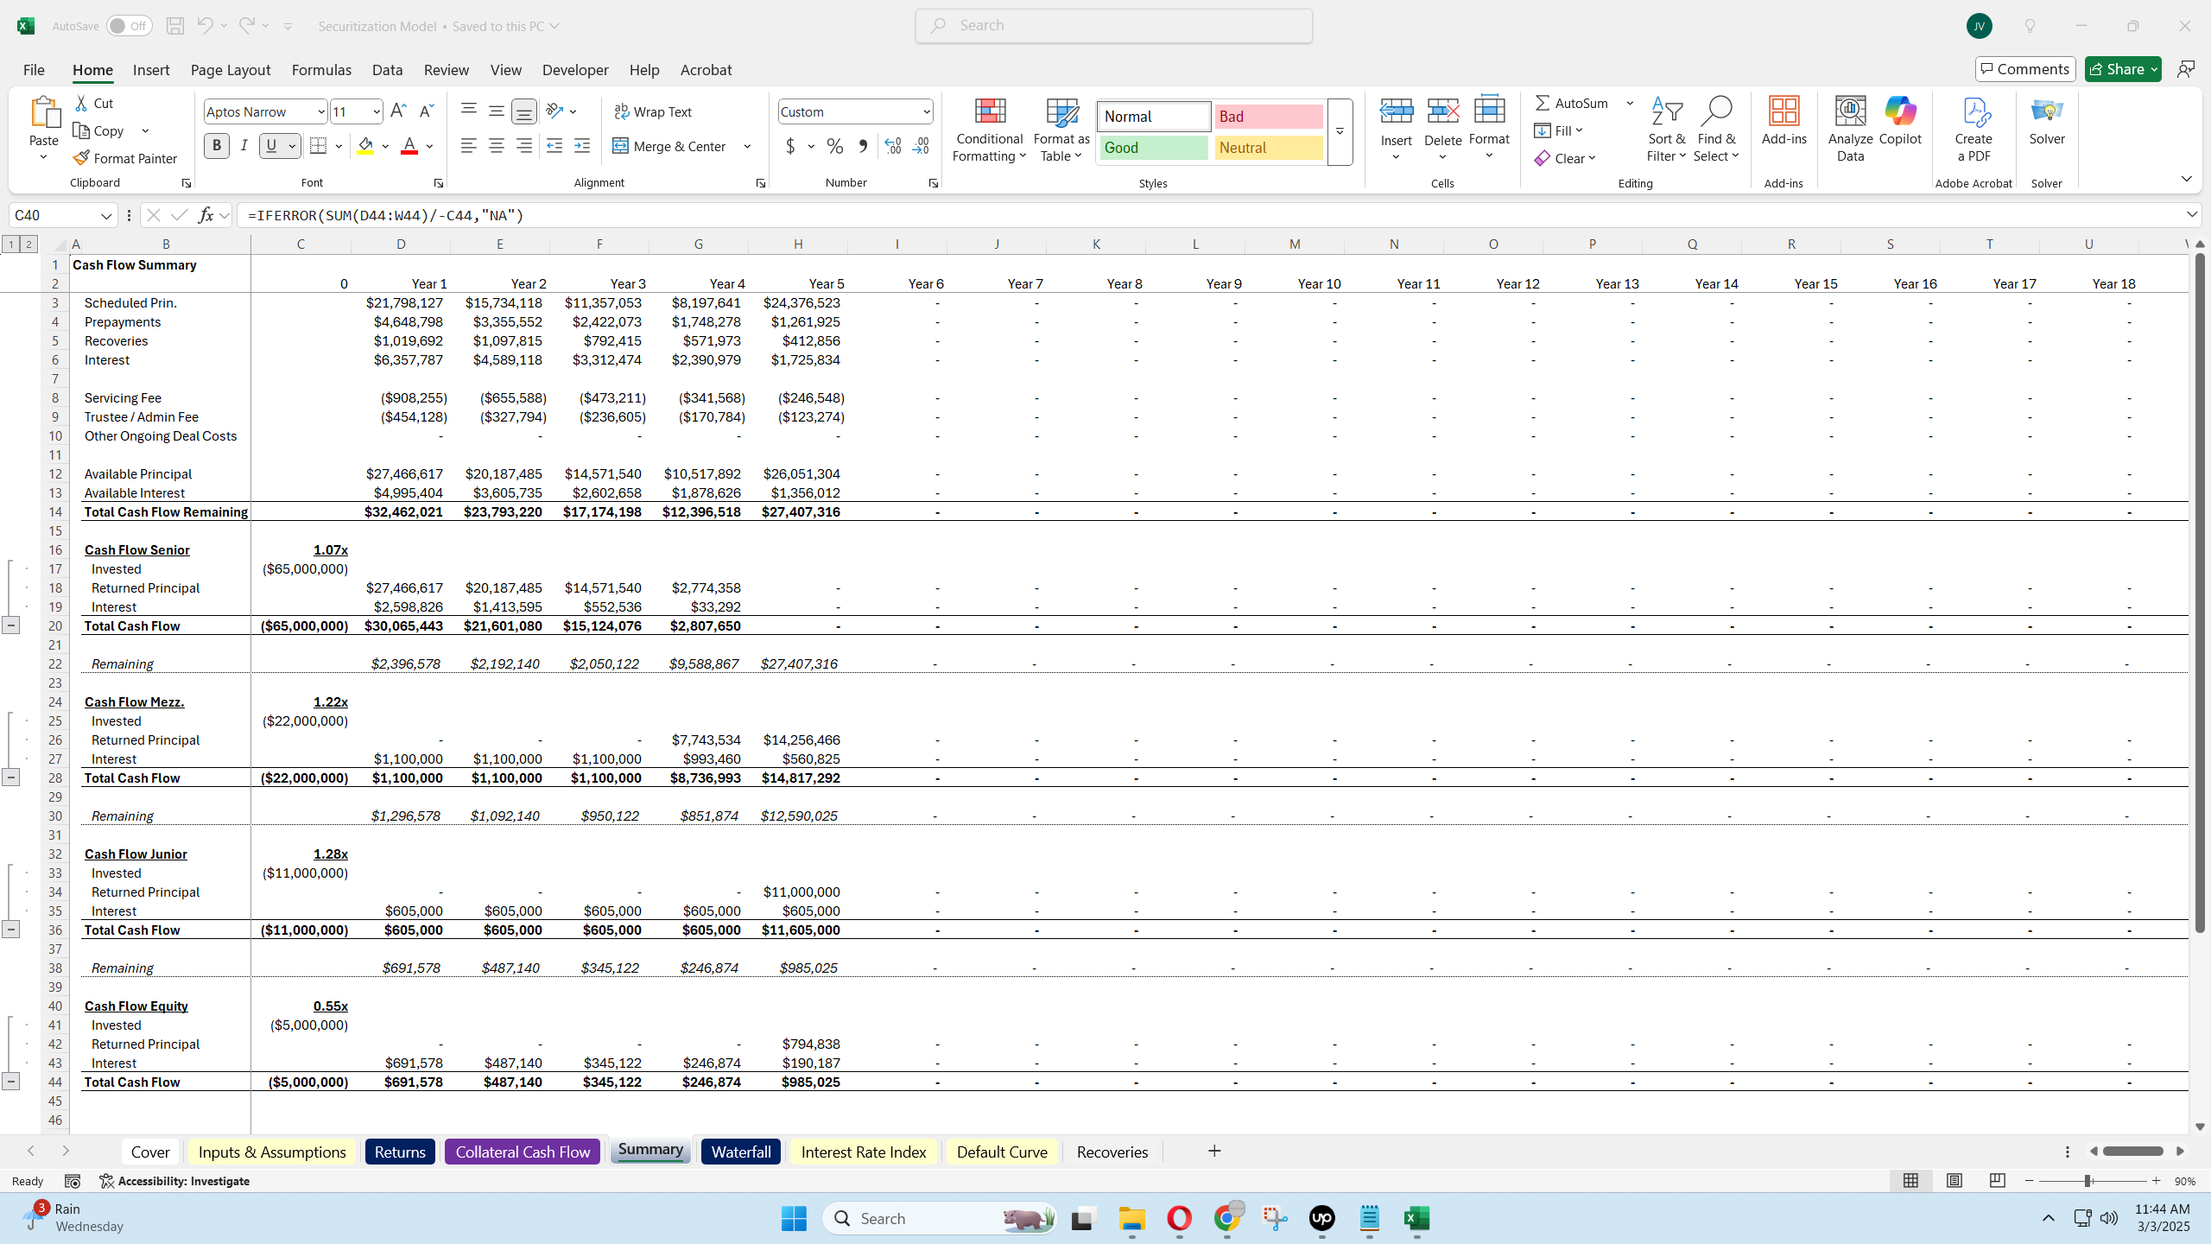
Task: Collapse the Cash Flow Equity outline group
Action: (10, 1081)
